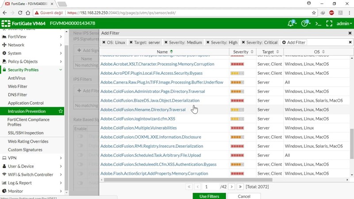This screenshot has width=354, height=199.
Task: Apply with the Use Filters button
Action: (x=209, y=196)
